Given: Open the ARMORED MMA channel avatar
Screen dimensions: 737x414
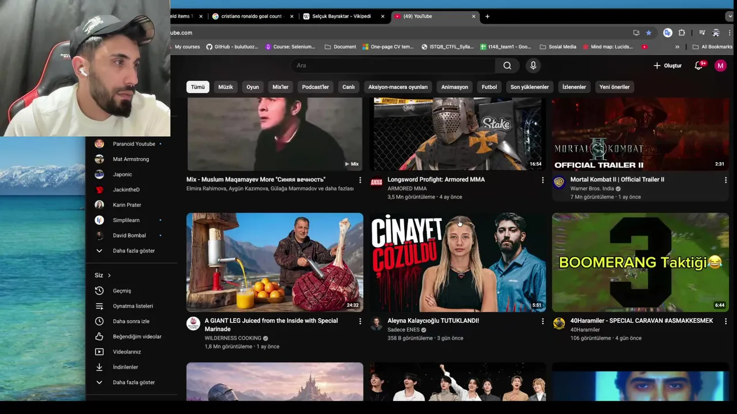Looking at the screenshot, I should click(376, 183).
